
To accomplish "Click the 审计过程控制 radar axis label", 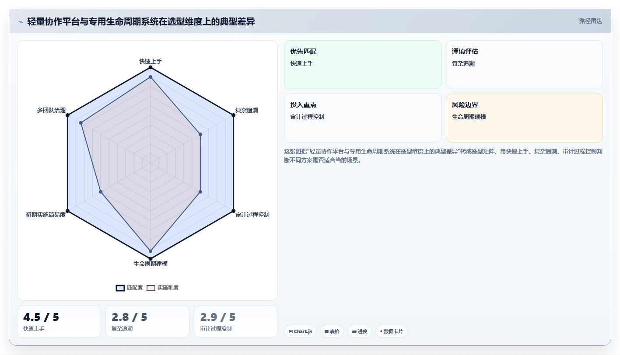I will (252, 215).
